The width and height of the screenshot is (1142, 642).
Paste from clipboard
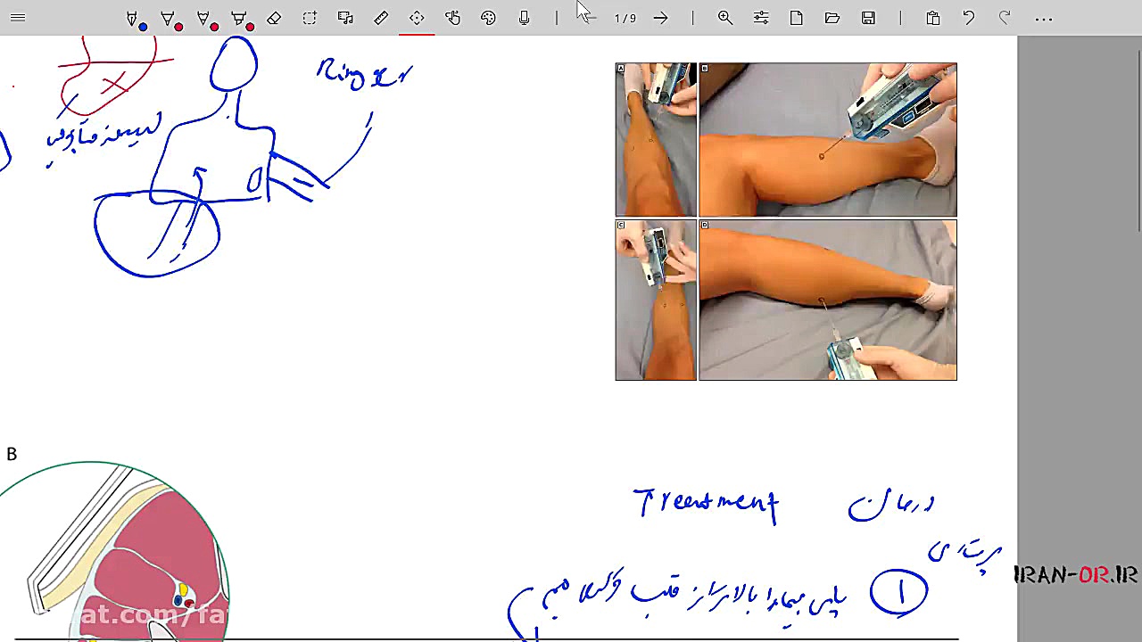coord(933,19)
